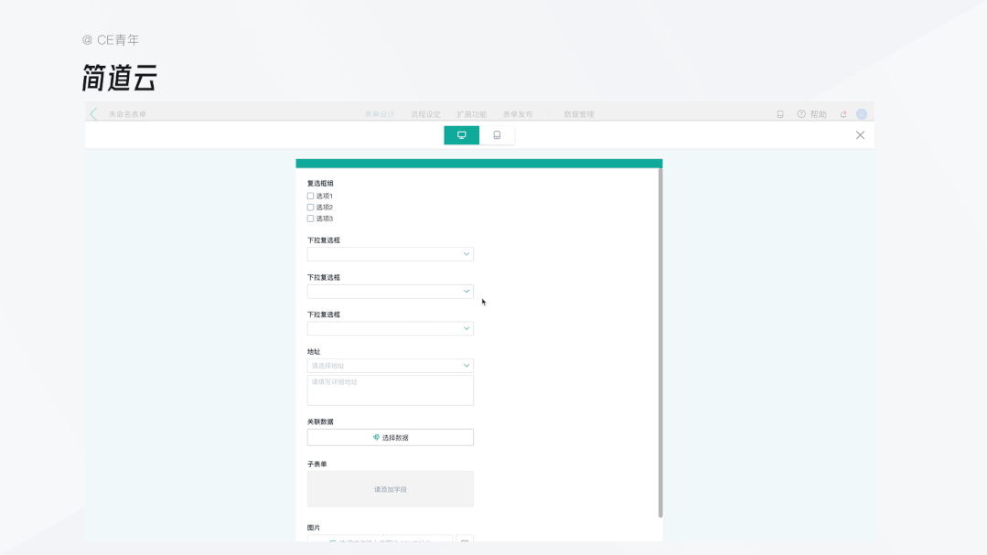The width and height of the screenshot is (987, 555).
Task: Click the 未命名表单 form title
Action: (x=127, y=114)
